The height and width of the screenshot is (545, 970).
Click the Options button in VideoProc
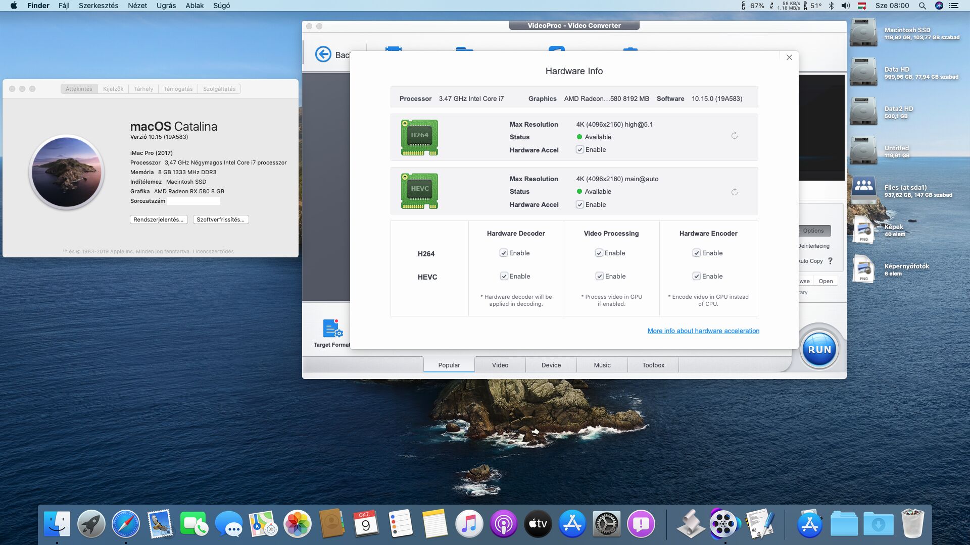814,231
